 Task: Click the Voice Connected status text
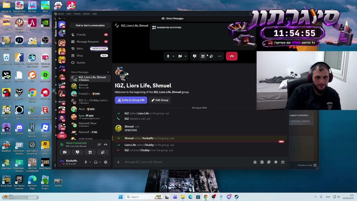tap(76, 143)
